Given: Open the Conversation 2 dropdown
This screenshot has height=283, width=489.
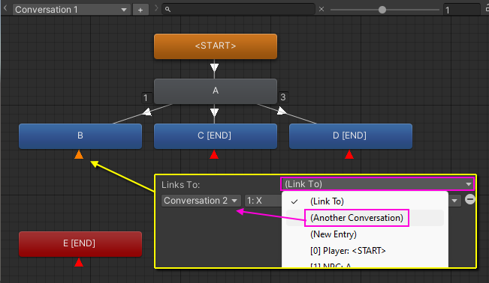Looking at the screenshot, I should [201, 201].
